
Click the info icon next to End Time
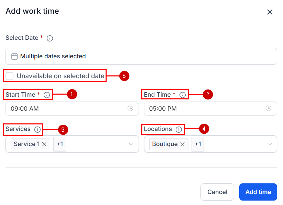tap(183, 95)
